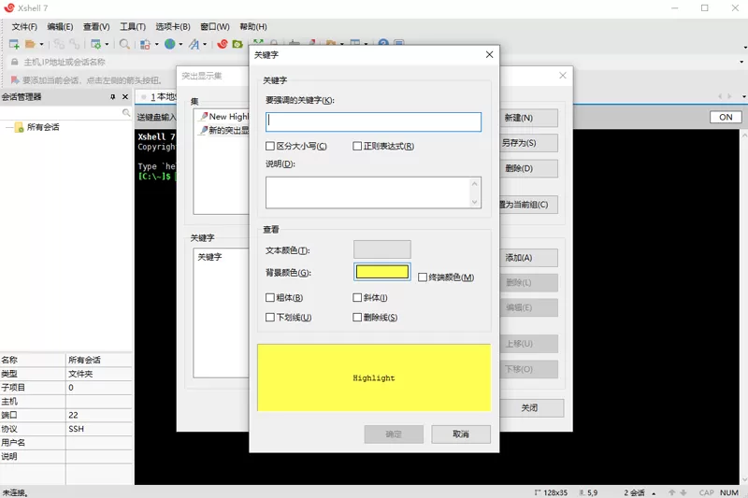The width and height of the screenshot is (748, 498).
Task: Open the 帮助(H) menu
Action: tap(253, 27)
